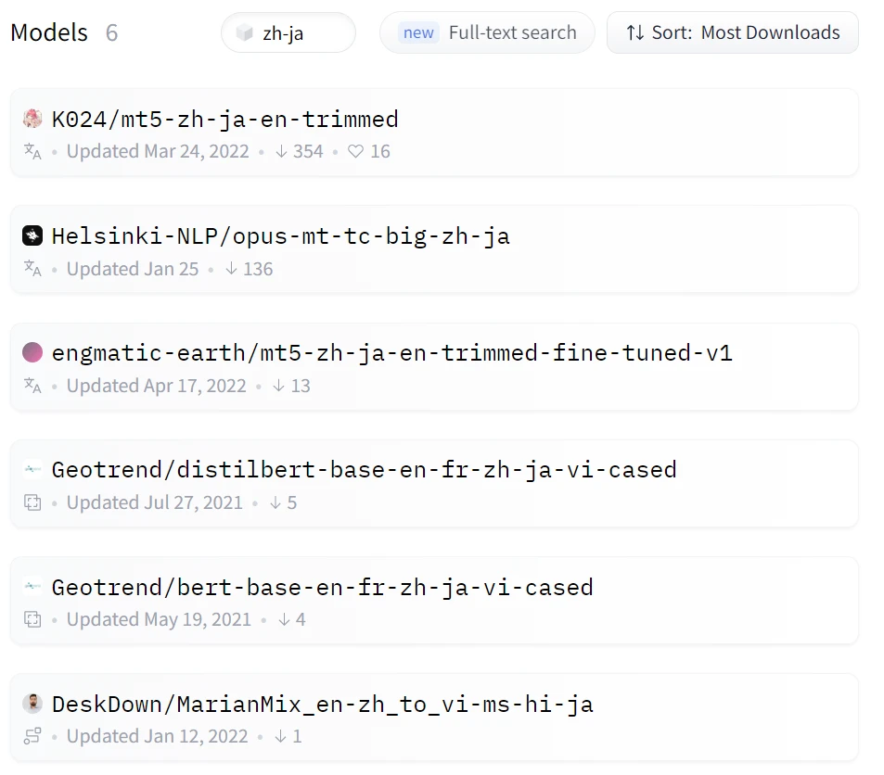
Task: Click the icon under DeskDown MarianMix model
Action: [32, 736]
